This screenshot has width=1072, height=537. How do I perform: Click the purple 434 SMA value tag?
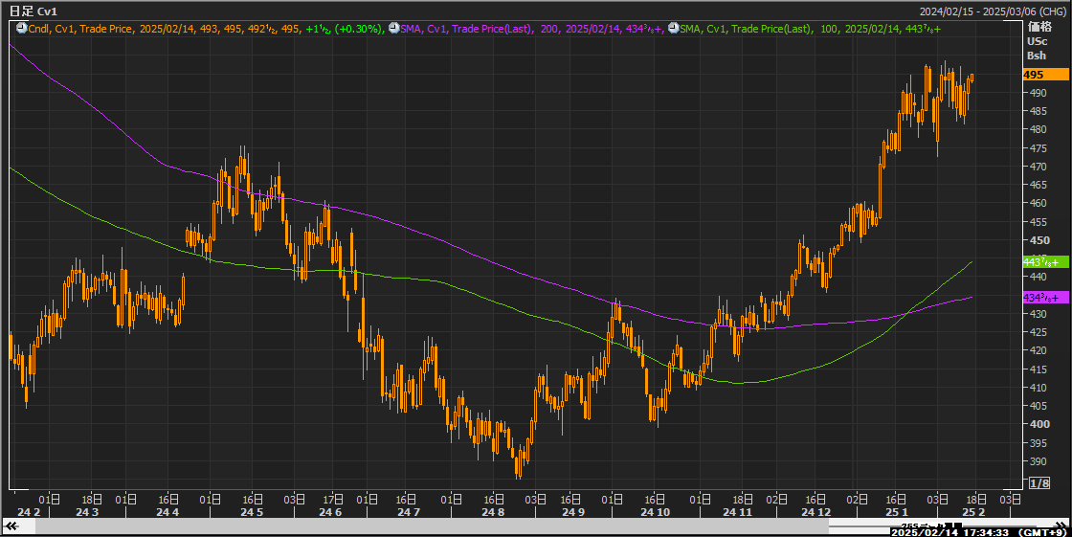point(1045,298)
